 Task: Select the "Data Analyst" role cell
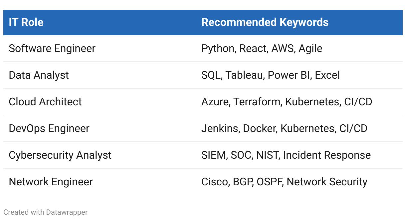pyautogui.click(x=39, y=75)
